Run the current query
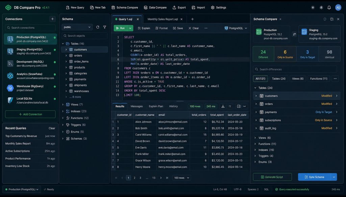 121,28
